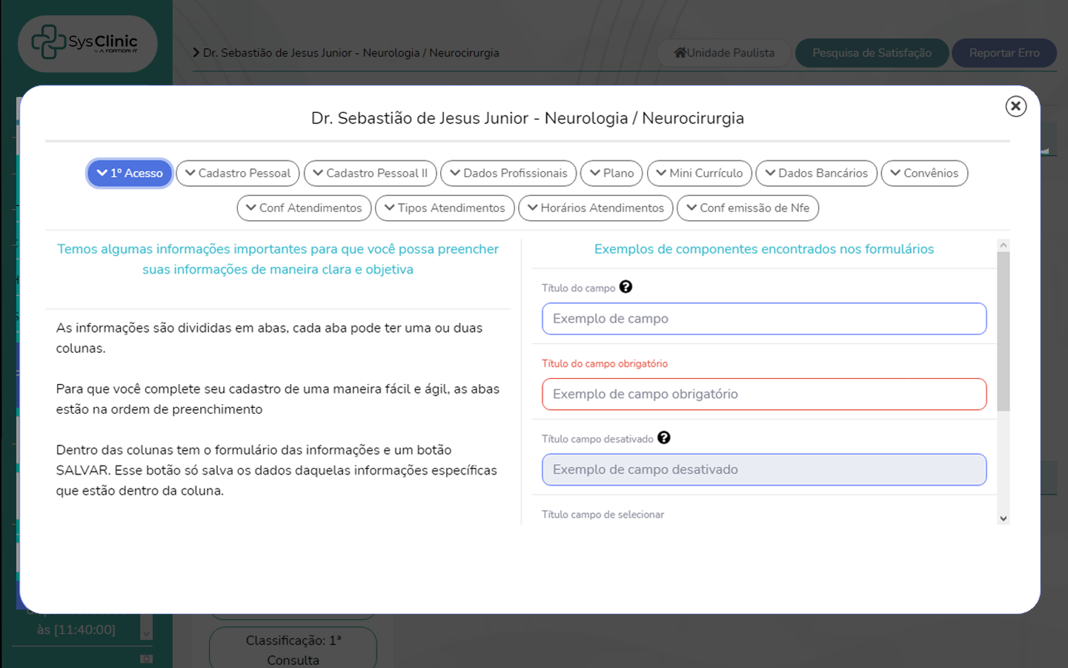The width and height of the screenshot is (1068, 668).
Task: Click the home icon in Unidade Paulista
Action: point(680,53)
